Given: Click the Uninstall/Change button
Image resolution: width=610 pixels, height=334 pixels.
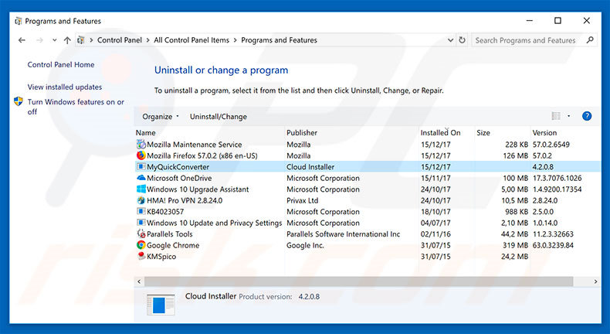Looking at the screenshot, I should (219, 117).
